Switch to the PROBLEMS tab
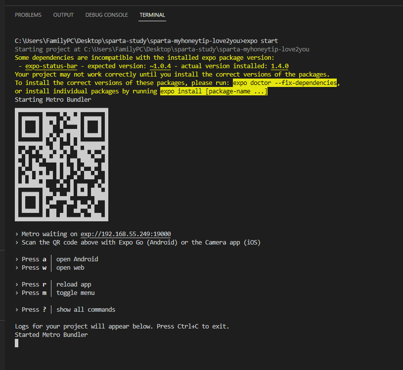Viewport: 403px width, 370px height. tap(28, 15)
